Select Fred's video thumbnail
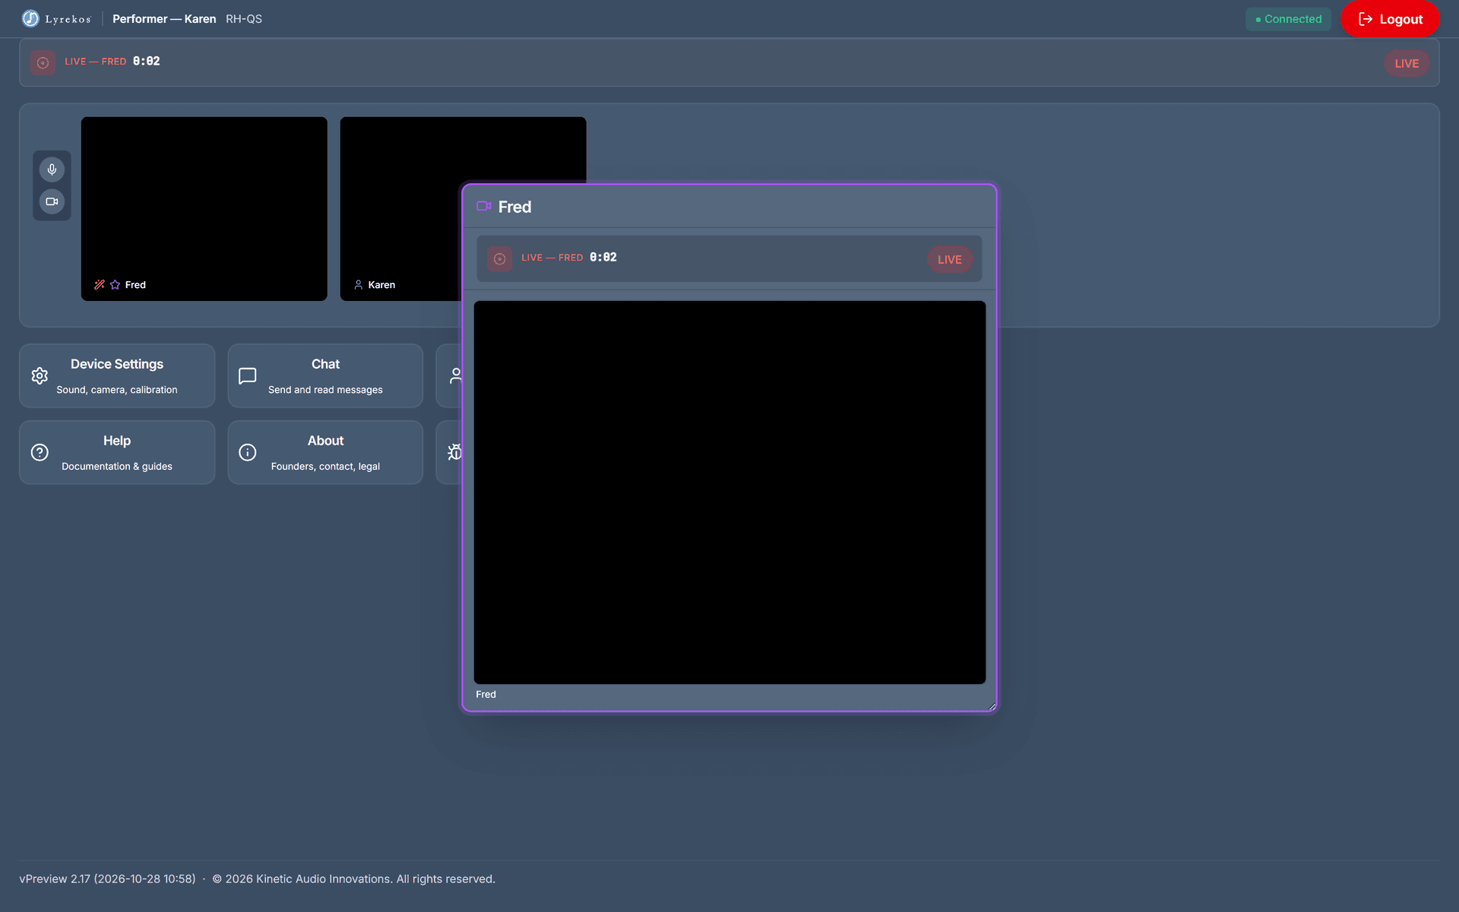 [x=204, y=208]
